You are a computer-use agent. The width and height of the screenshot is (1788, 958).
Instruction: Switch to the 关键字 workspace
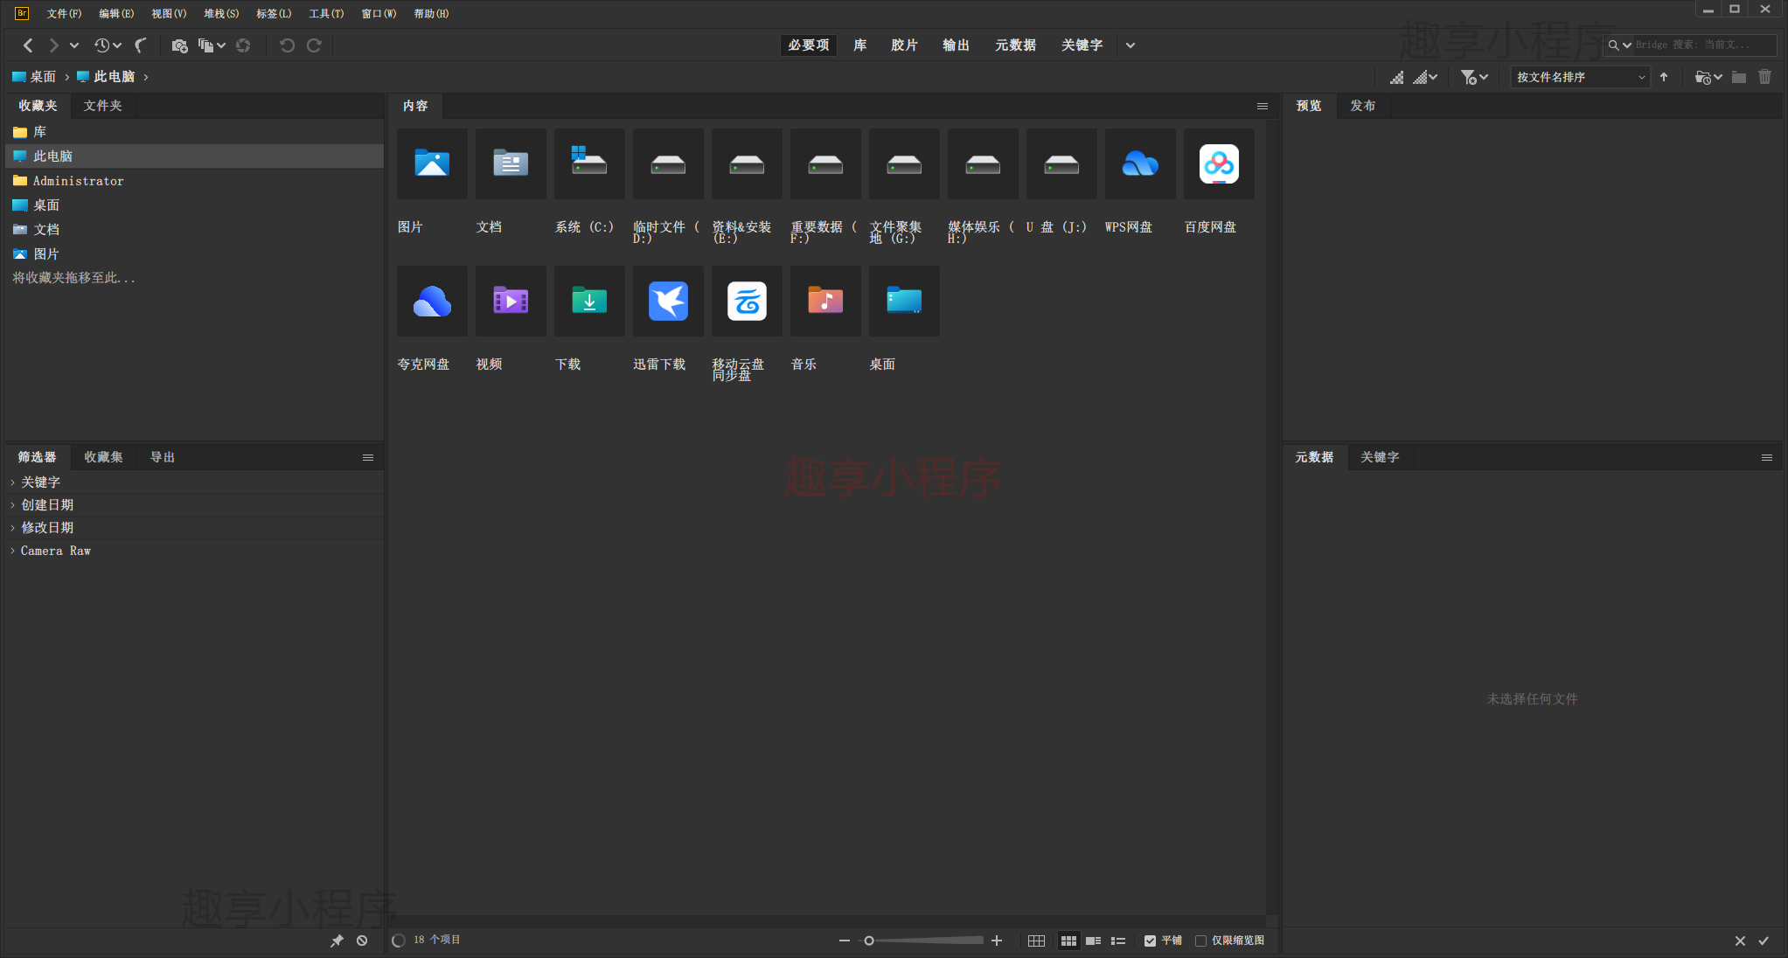click(x=1082, y=45)
